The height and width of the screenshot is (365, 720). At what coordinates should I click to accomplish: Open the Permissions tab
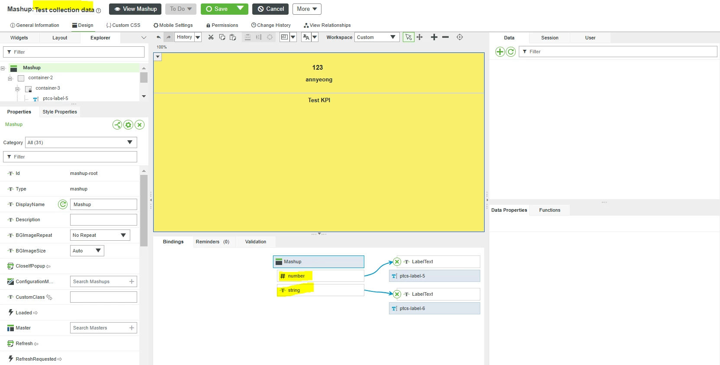pos(222,25)
